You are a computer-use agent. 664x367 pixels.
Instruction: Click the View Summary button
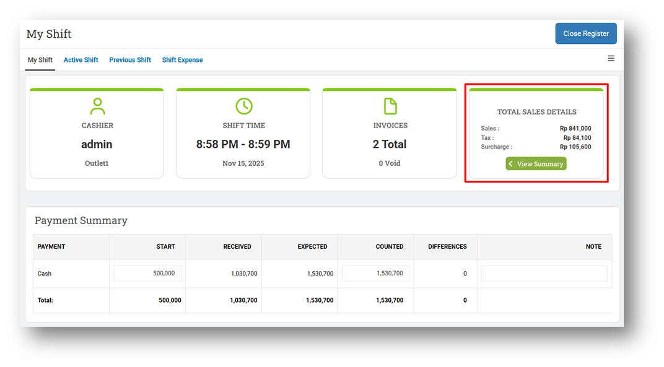click(x=536, y=164)
